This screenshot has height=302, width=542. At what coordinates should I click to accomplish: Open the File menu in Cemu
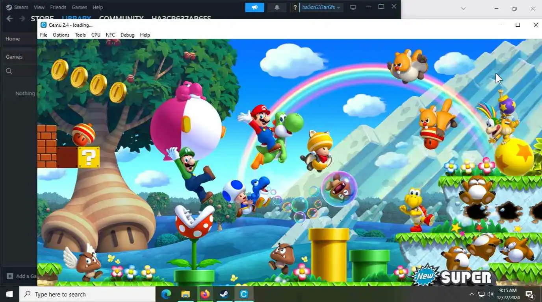point(44,35)
